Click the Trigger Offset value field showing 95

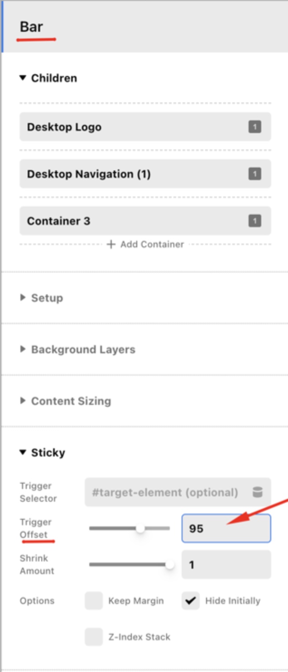226,528
